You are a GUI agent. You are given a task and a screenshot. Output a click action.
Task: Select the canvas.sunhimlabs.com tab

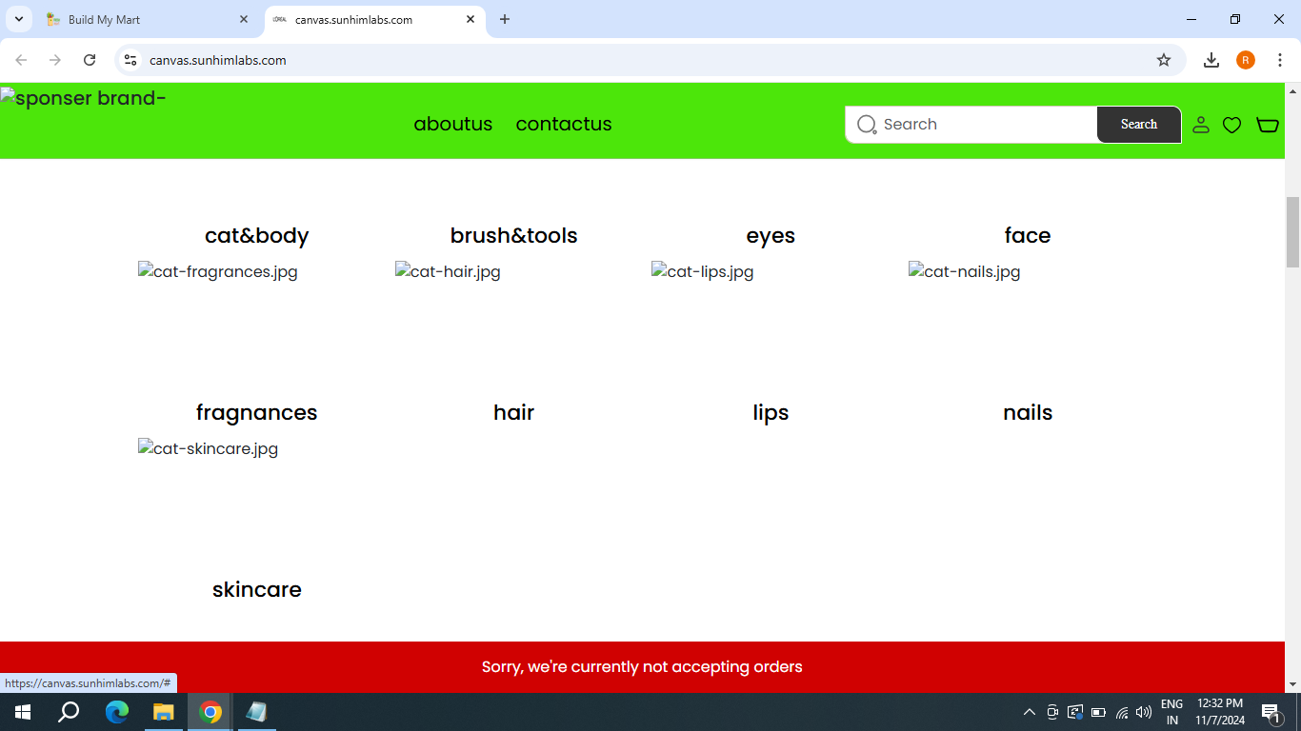375,19
